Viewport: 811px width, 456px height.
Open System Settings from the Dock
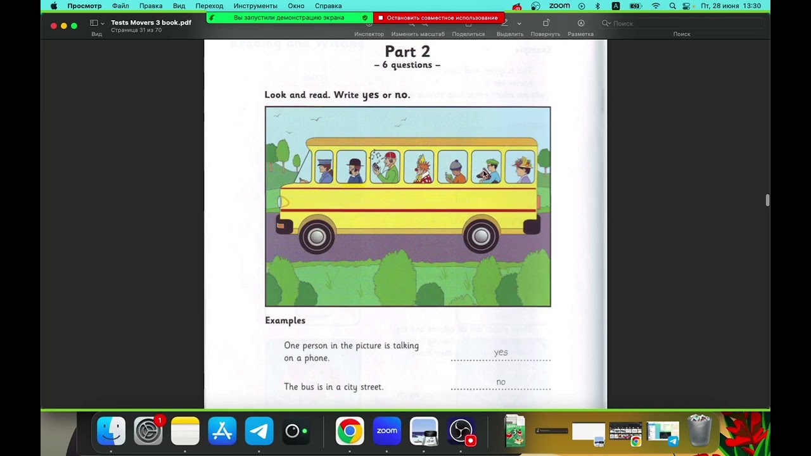[148, 431]
